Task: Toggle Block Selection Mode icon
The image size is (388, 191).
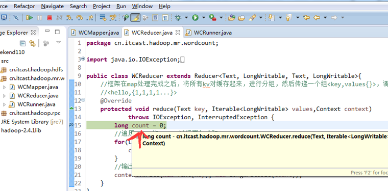Action: point(155,17)
